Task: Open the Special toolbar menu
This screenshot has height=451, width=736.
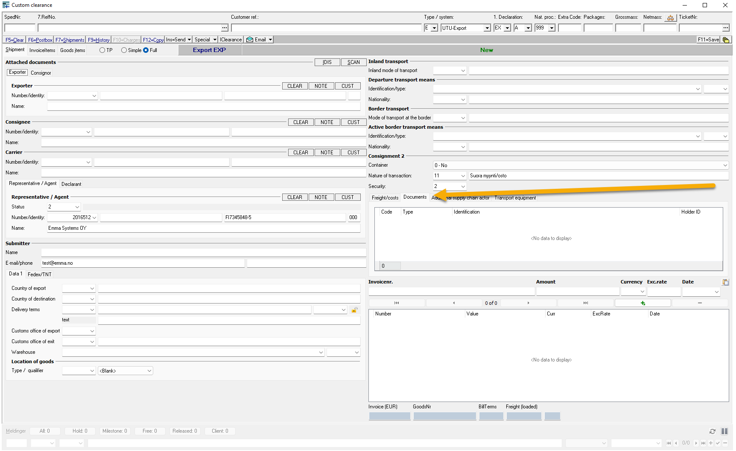Action: point(205,40)
